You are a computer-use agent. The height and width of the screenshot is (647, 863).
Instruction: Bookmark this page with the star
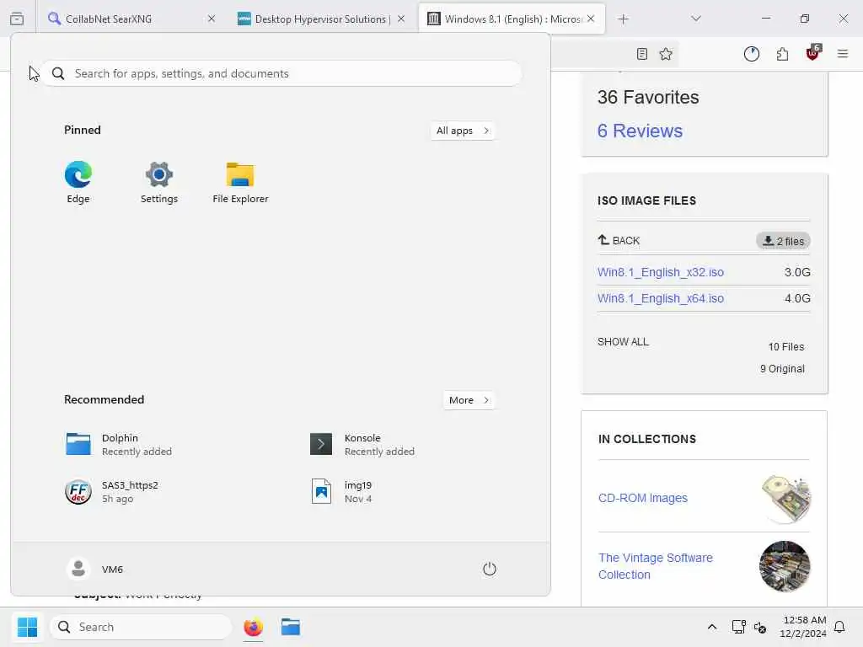666,54
